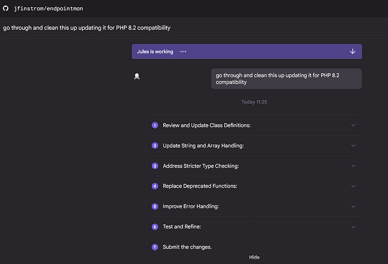Viewport: 388px width, 264px height.
Task: Click step 4 number badge
Action: point(155,186)
